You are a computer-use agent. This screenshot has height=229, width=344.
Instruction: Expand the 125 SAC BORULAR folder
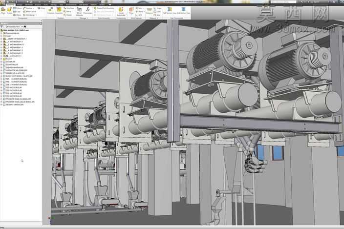pyautogui.click(x=1, y=87)
